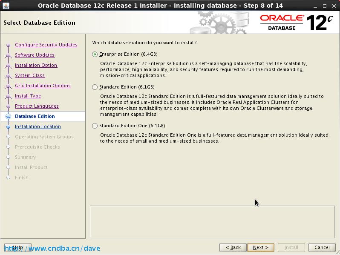Select the Standard Edition (6.1GB) radio button
Viewport: 340px width, 255px height.
pos(95,87)
